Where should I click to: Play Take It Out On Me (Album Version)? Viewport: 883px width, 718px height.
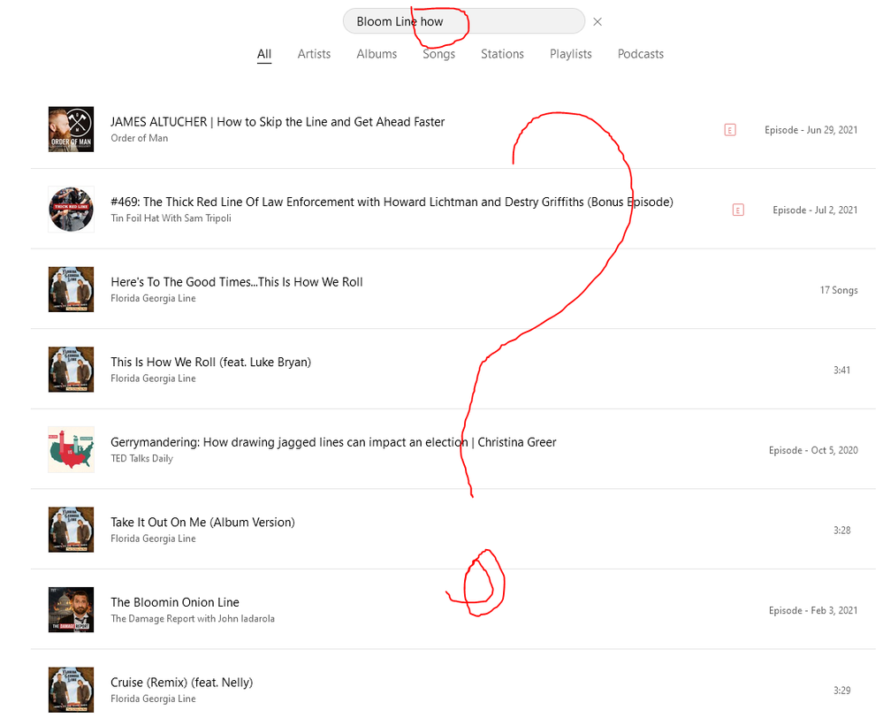coord(202,522)
